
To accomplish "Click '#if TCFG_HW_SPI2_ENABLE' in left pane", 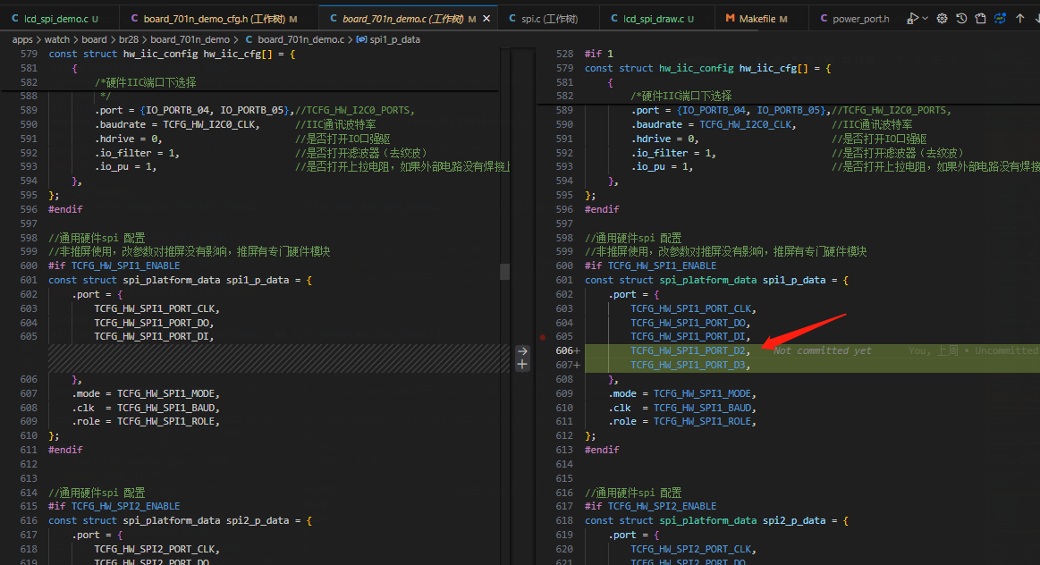I will pos(114,507).
